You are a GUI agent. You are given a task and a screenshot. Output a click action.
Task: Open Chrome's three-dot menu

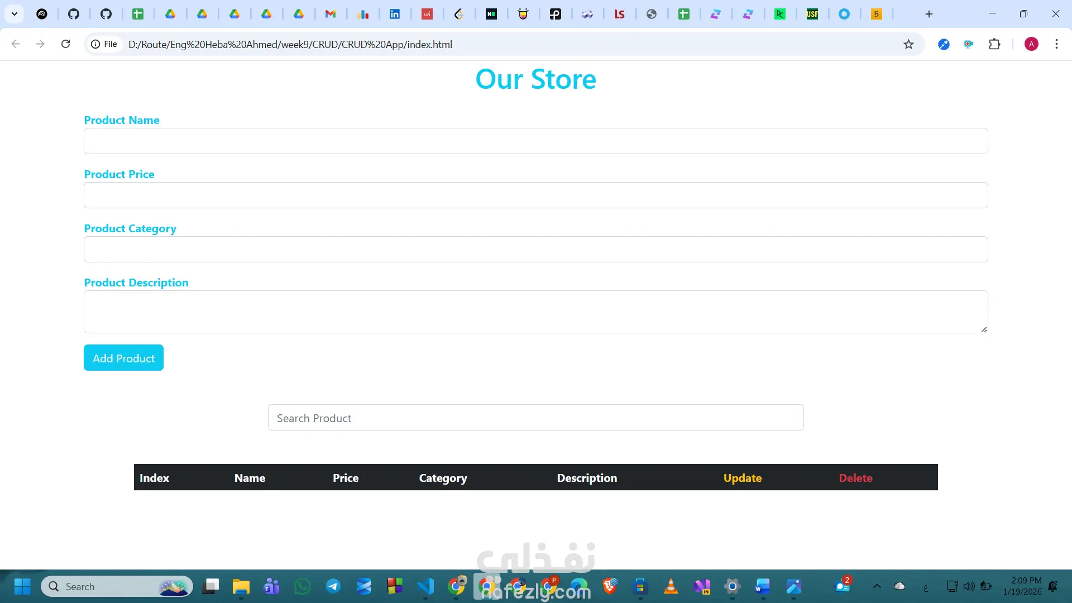(x=1056, y=44)
